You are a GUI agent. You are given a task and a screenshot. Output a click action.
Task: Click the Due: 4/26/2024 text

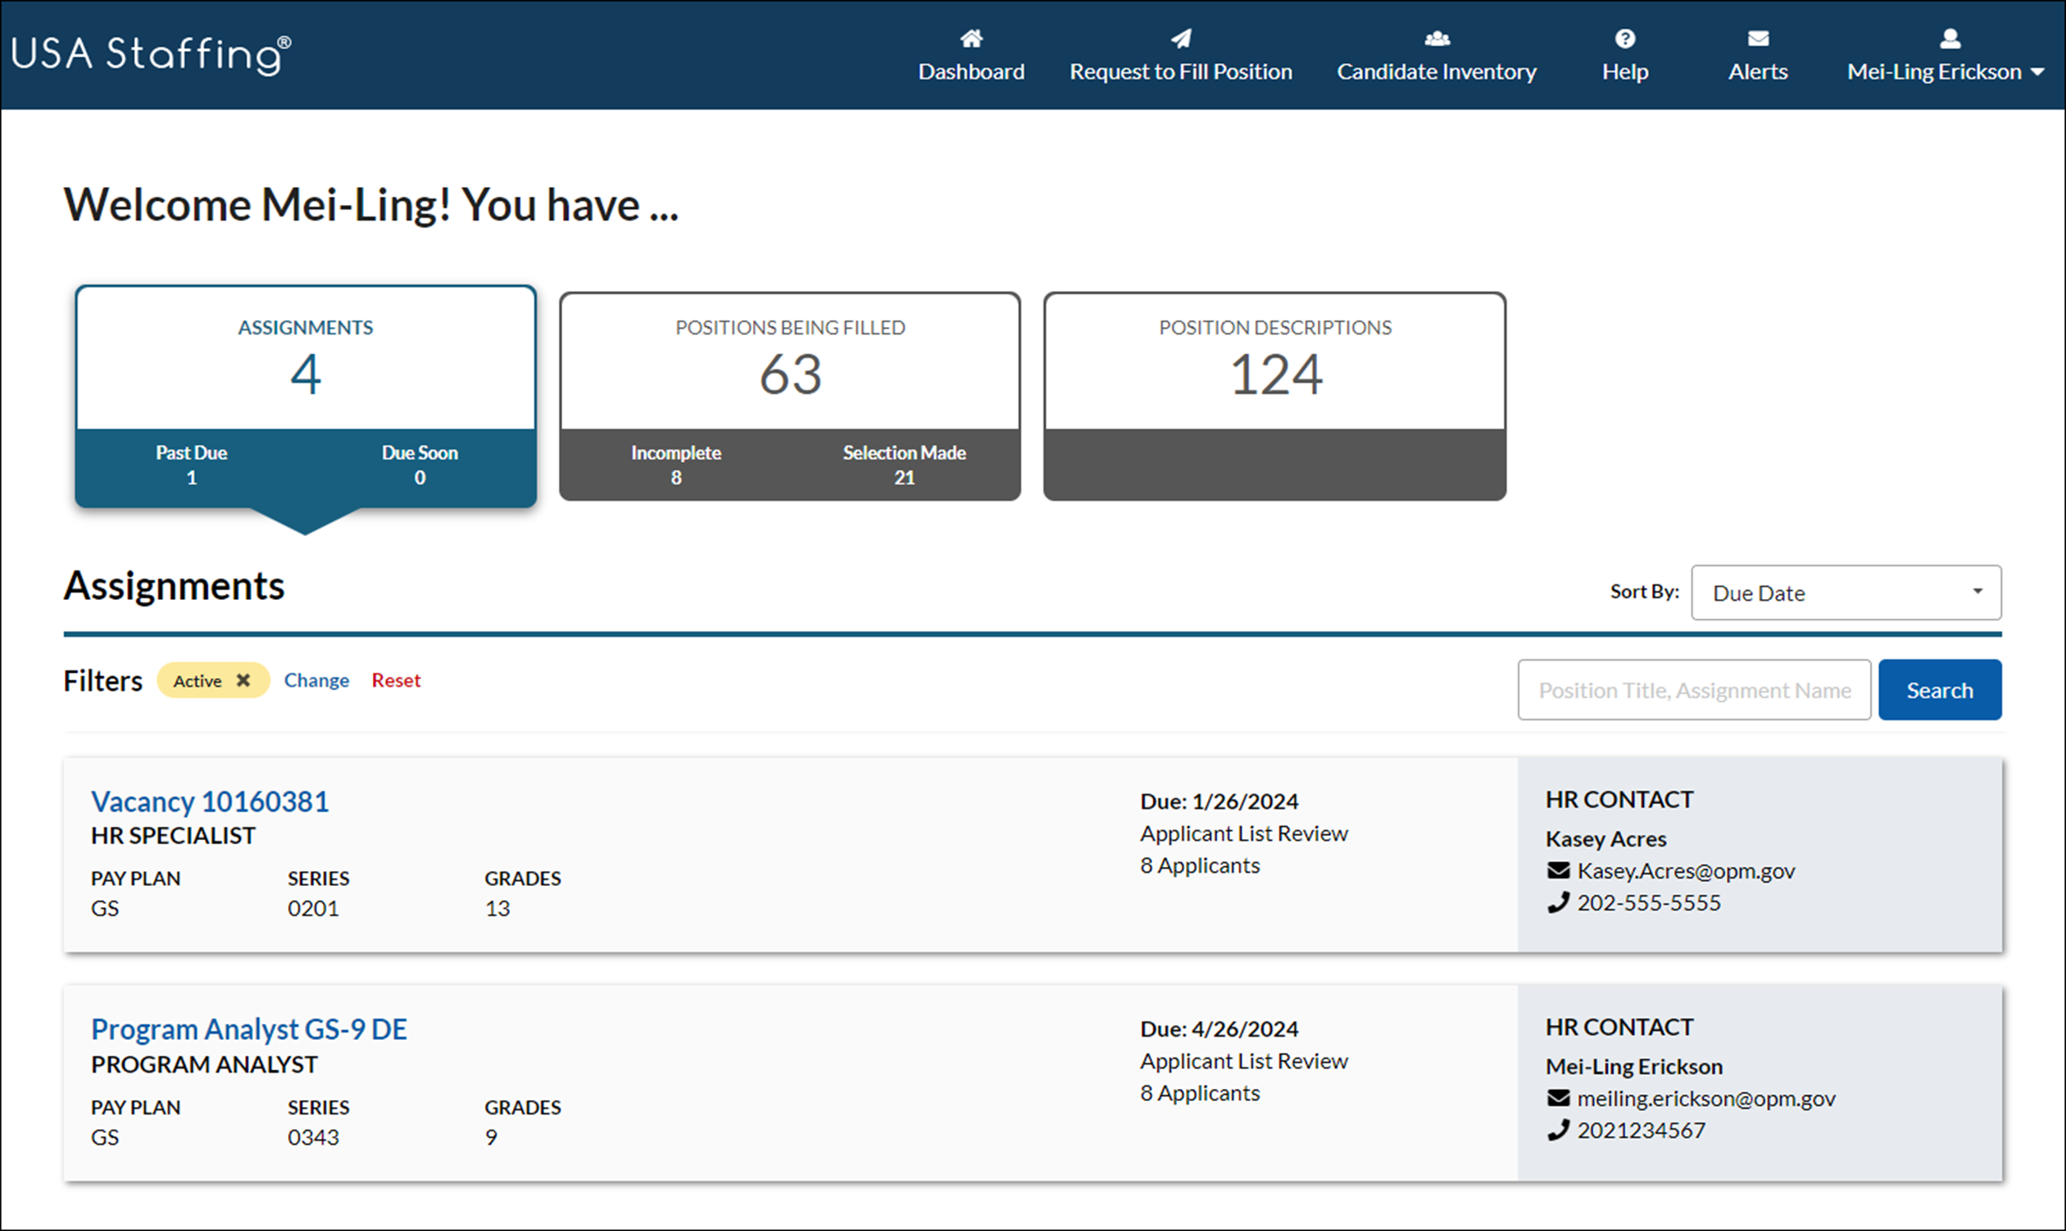click(1219, 1029)
